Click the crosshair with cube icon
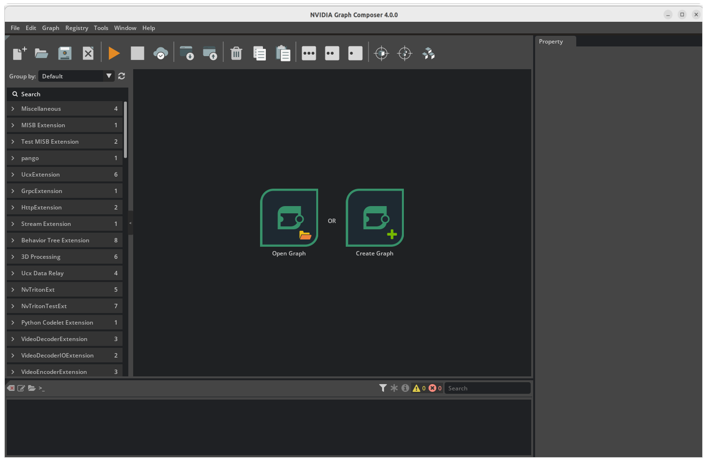 click(x=382, y=53)
